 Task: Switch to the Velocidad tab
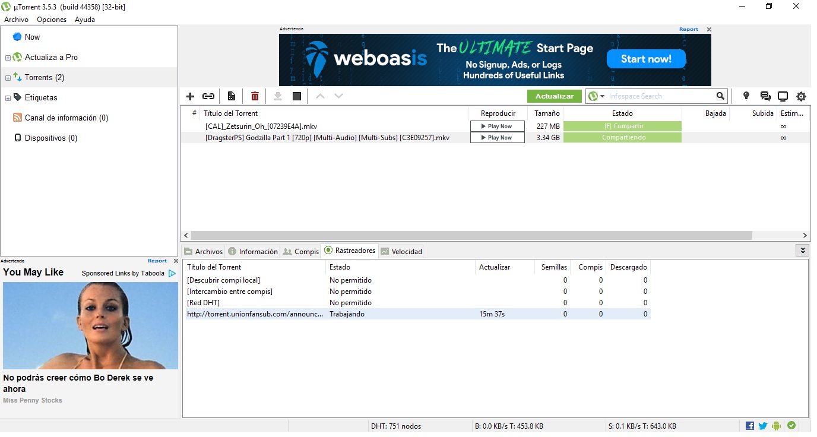click(401, 251)
